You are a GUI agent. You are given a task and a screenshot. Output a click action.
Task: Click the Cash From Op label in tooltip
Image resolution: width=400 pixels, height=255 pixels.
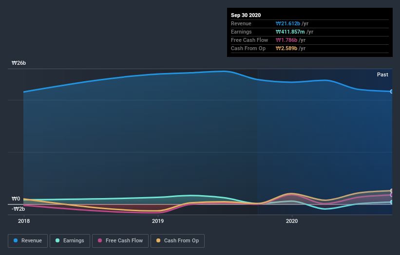point(248,48)
